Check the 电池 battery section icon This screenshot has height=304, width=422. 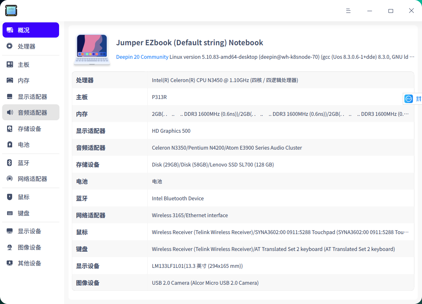point(10,145)
